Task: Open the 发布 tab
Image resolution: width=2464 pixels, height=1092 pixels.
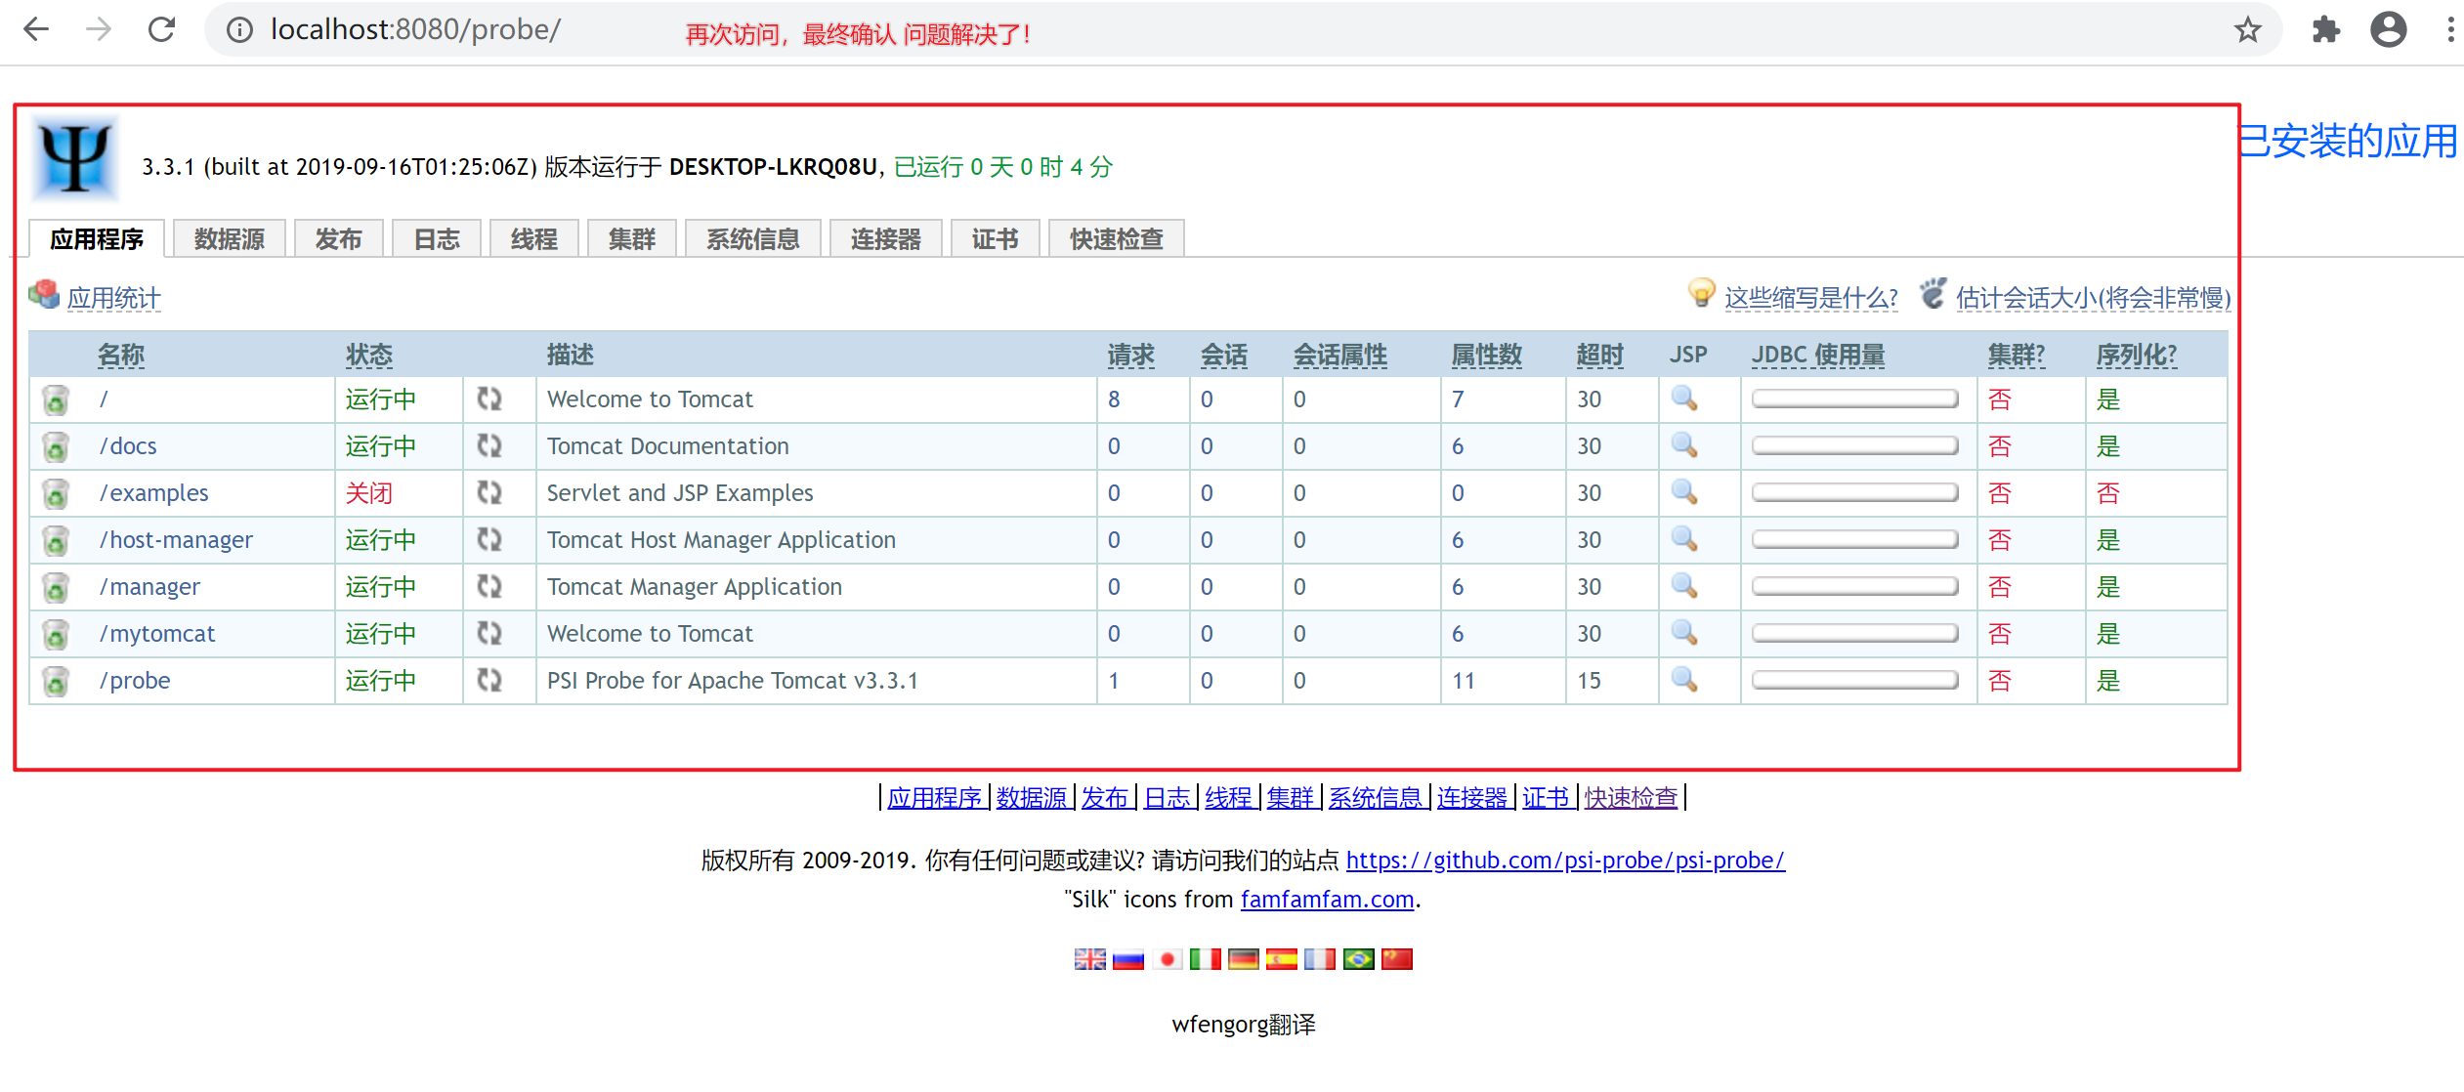Action: click(x=339, y=239)
